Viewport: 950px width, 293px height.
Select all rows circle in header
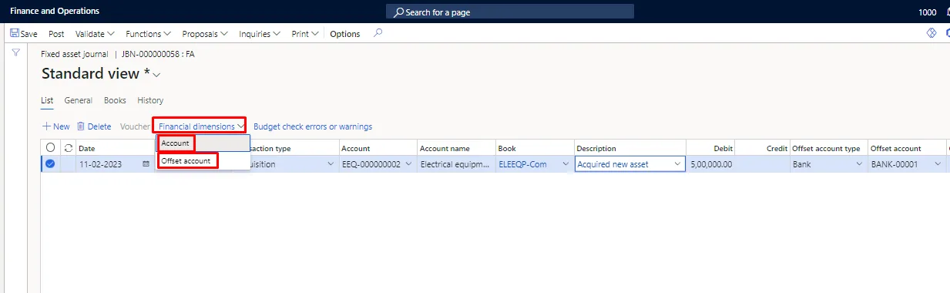tap(51, 148)
